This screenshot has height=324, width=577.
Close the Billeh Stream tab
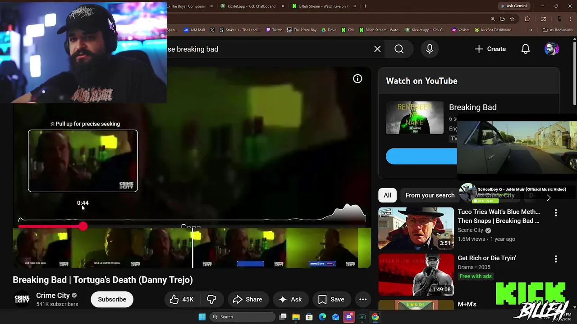click(354, 6)
